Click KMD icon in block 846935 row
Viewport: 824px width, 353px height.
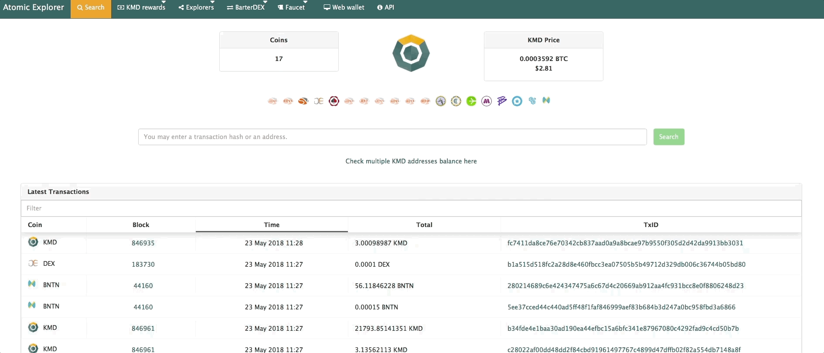pyautogui.click(x=33, y=242)
